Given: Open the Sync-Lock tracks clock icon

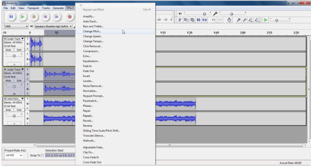Looking at the screenshot, I should coord(229,20).
